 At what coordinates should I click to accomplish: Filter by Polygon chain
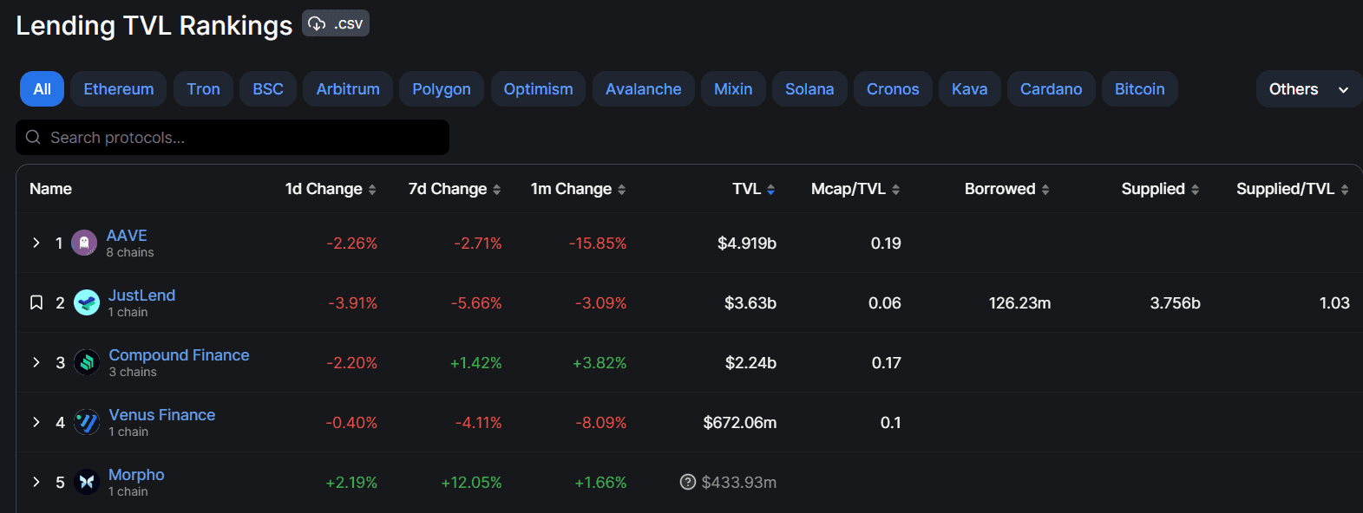tap(442, 89)
